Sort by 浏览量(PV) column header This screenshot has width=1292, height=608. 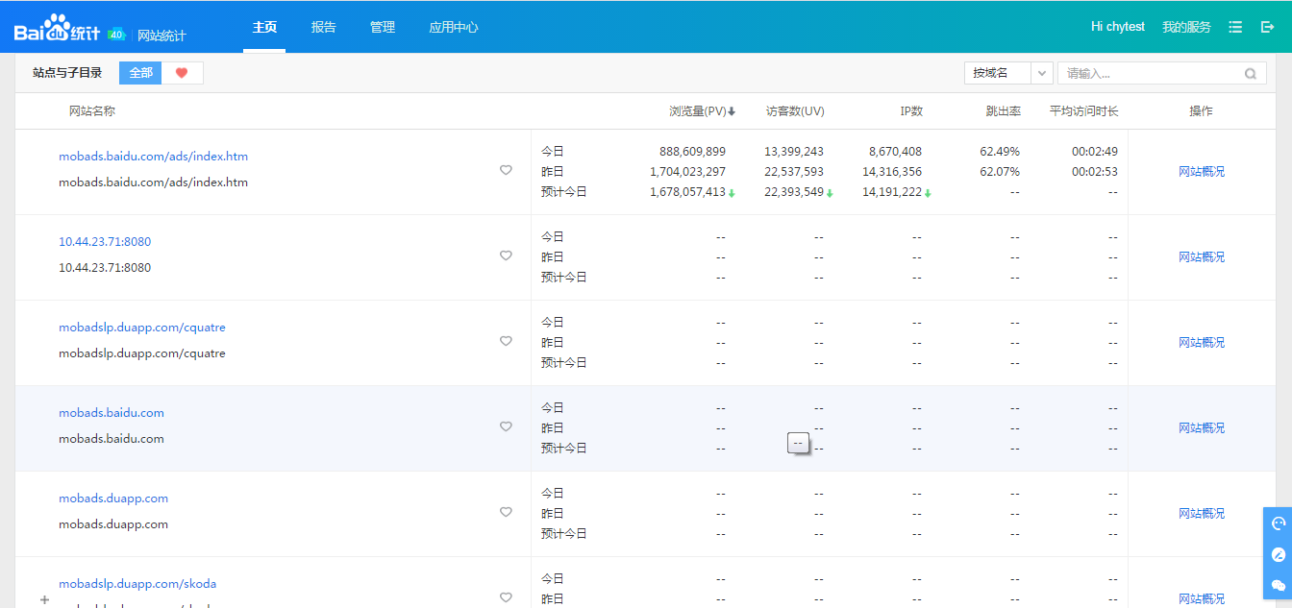702,111
